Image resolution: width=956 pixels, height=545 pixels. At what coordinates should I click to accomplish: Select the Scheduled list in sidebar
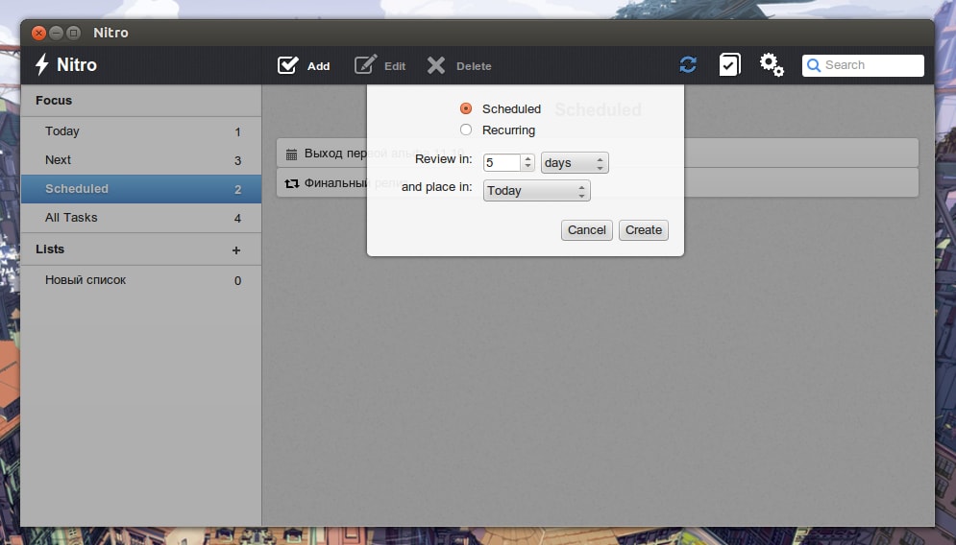[x=141, y=189]
